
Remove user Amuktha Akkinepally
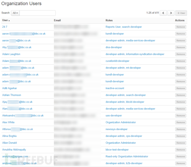point(181,150)
